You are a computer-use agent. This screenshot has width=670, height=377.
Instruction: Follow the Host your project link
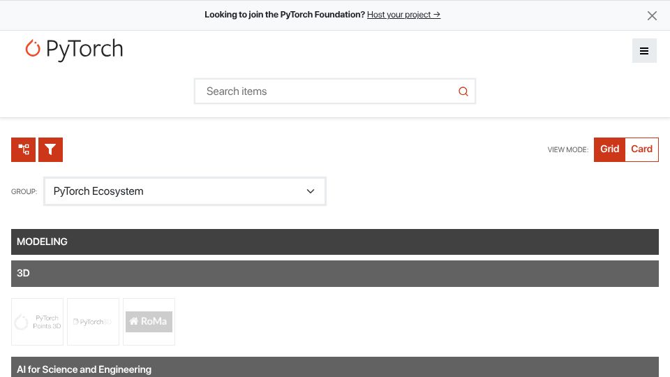pyautogui.click(x=403, y=15)
